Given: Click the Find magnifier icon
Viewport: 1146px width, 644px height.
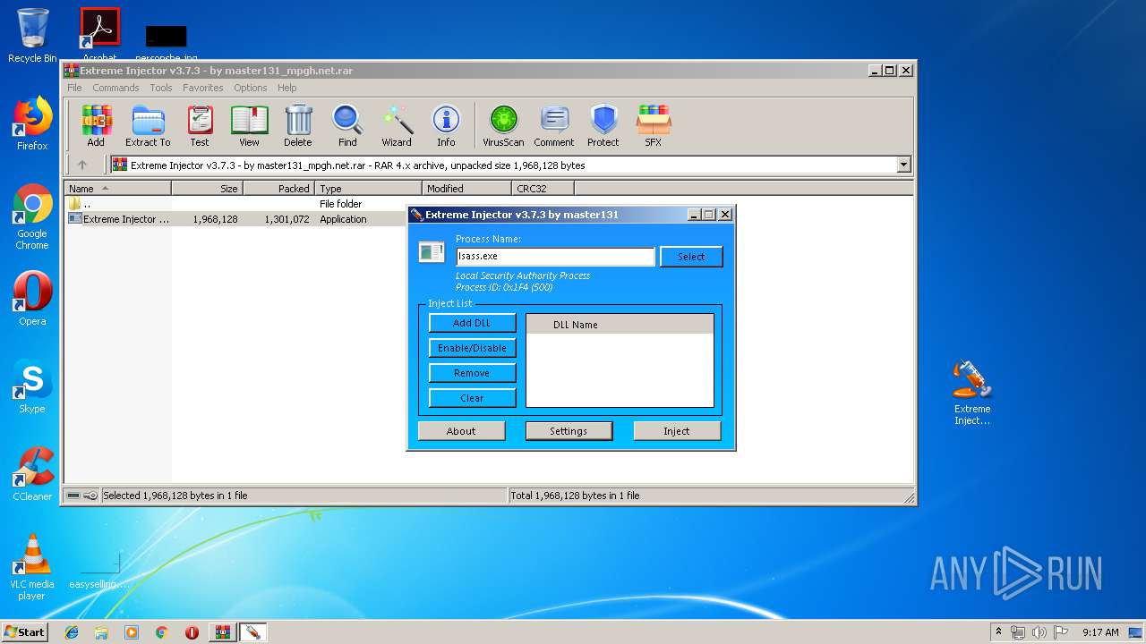Looking at the screenshot, I should (347, 125).
